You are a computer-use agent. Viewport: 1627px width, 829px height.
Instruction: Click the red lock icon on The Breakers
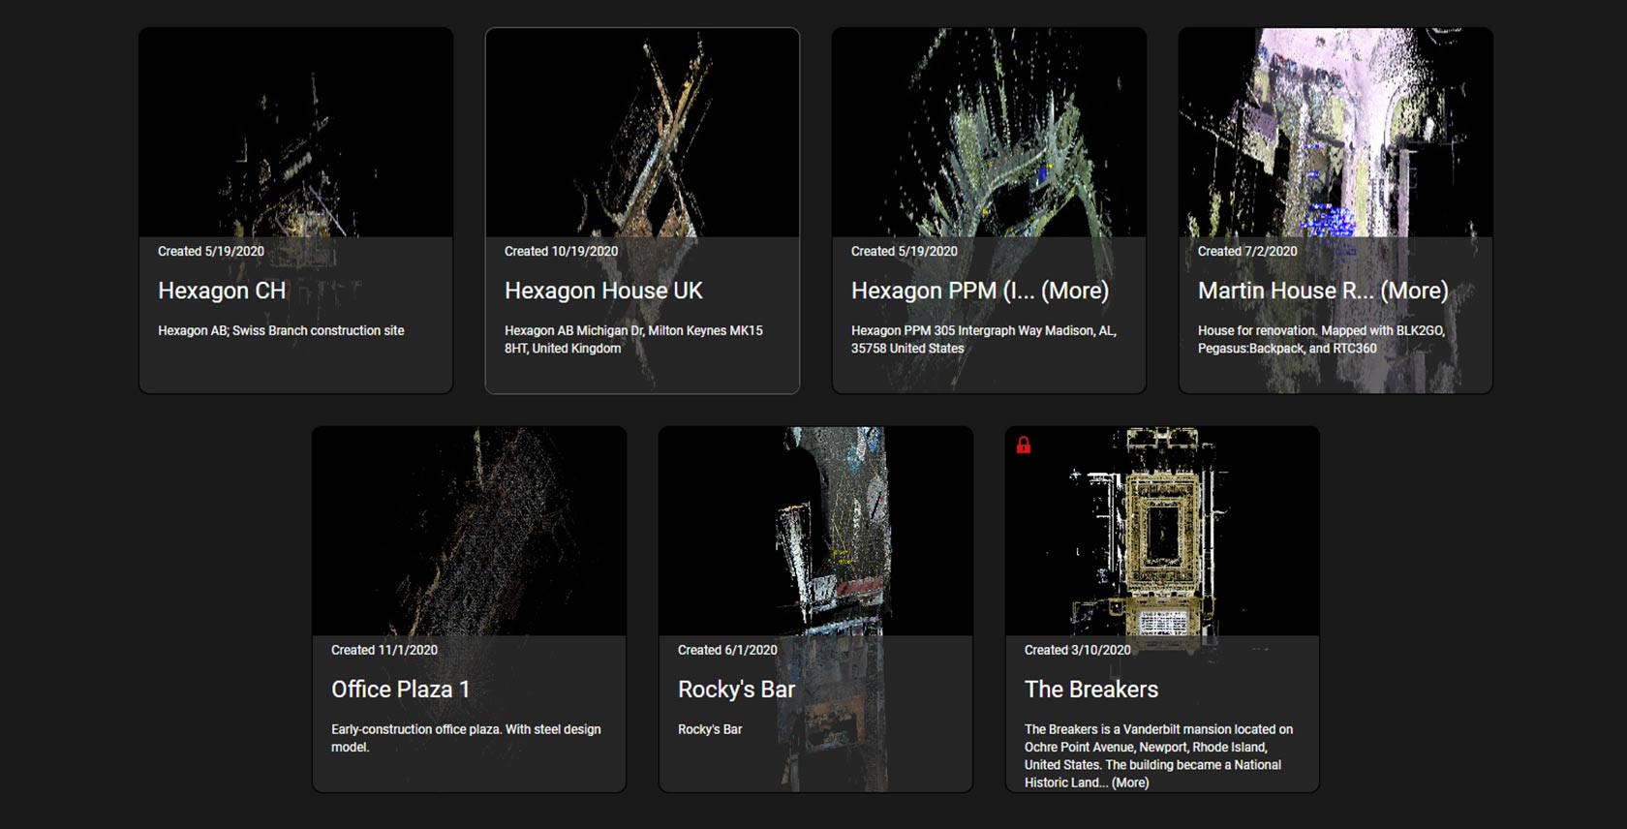[1024, 445]
